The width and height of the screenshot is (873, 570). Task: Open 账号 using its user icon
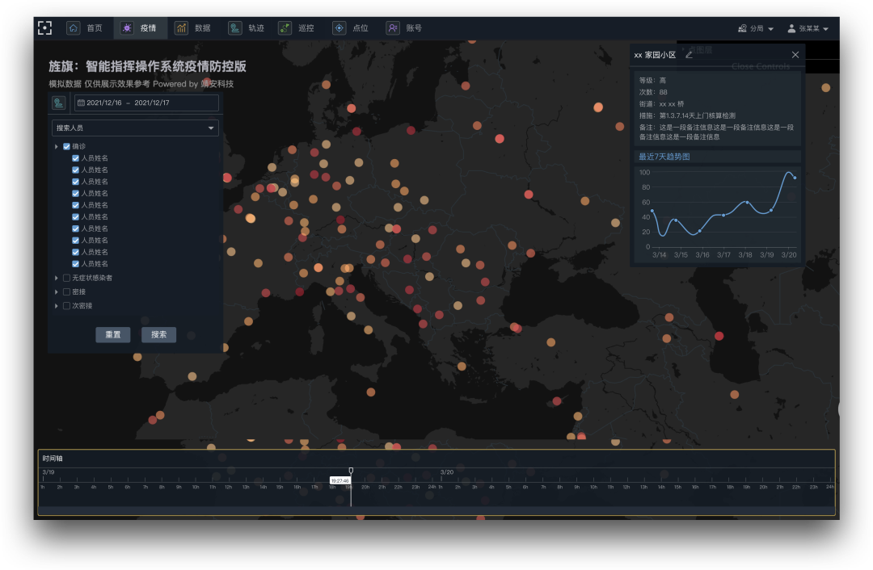tap(393, 27)
